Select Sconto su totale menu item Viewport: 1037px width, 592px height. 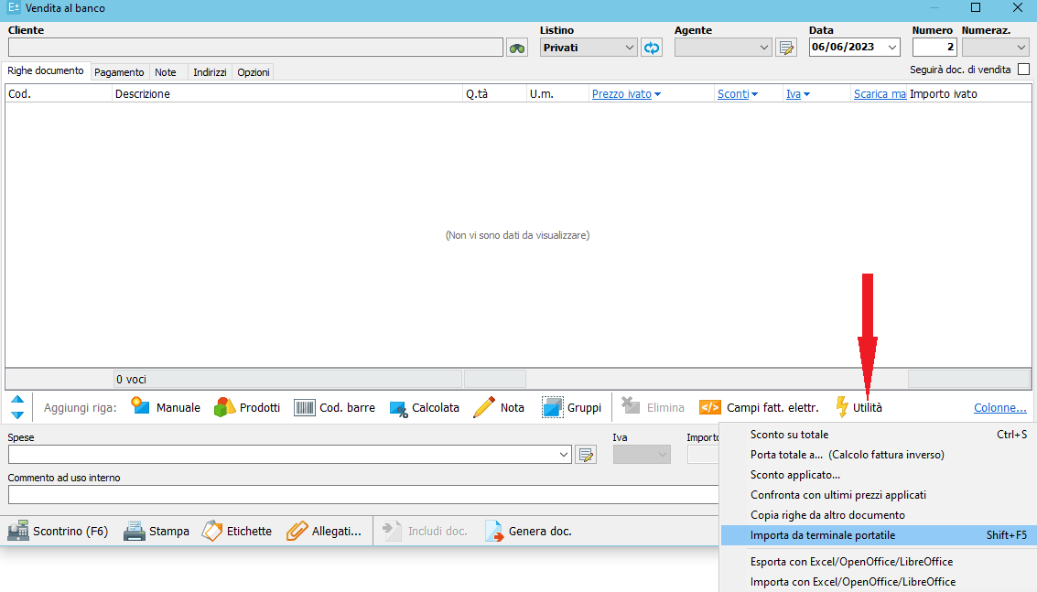pos(878,435)
